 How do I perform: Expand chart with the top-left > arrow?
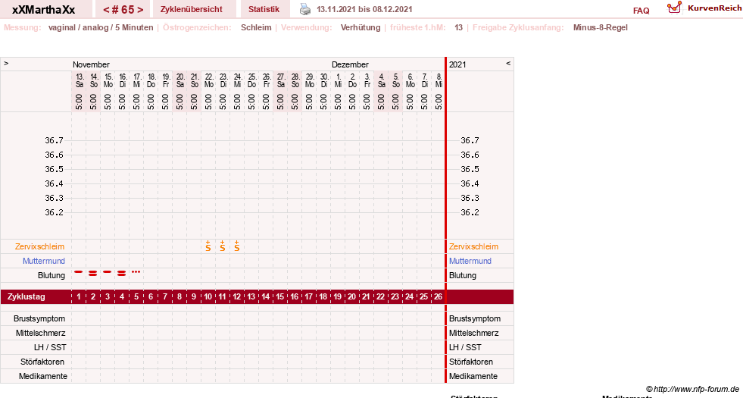(6, 63)
